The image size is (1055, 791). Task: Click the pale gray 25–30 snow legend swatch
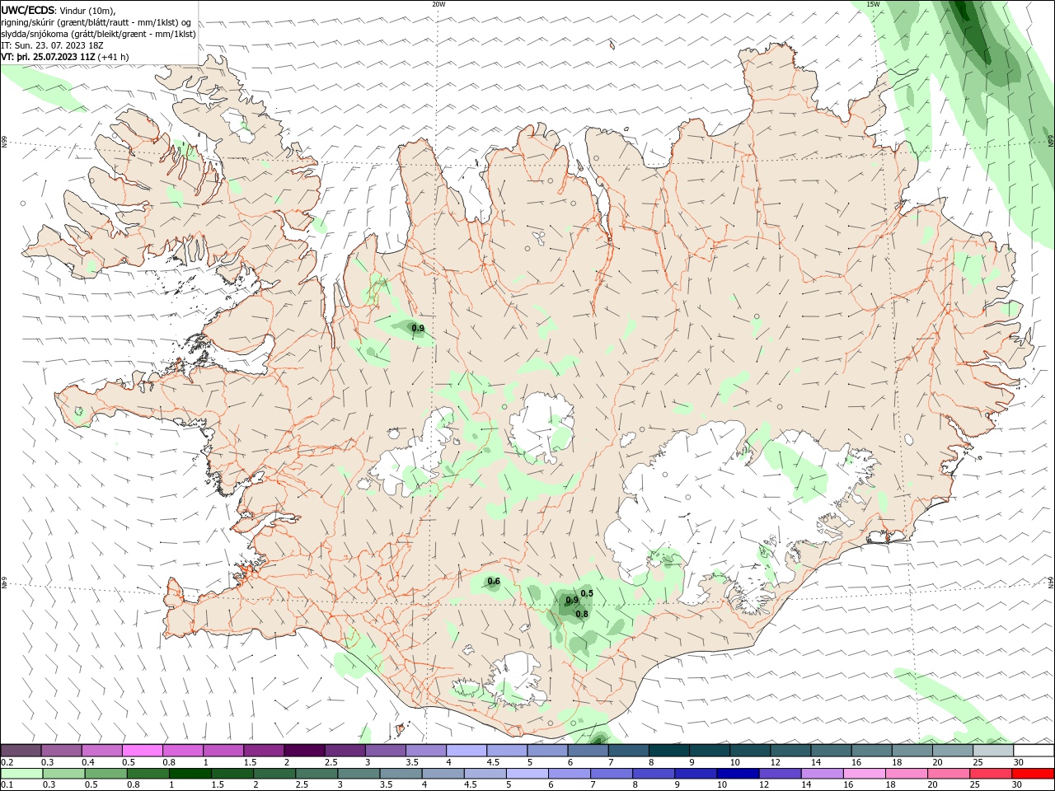click(x=992, y=751)
